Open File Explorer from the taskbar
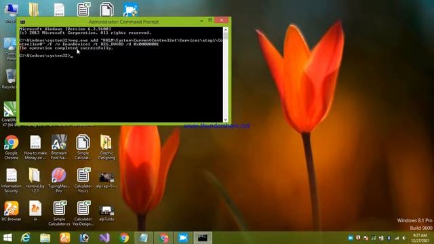The height and width of the screenshot is (244, 434). pyautogui.click(x=45, y=238)
